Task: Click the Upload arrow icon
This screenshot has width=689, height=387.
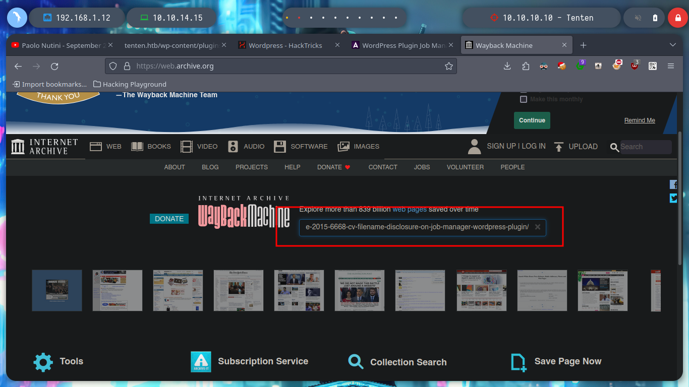Action: click(558, 147)
